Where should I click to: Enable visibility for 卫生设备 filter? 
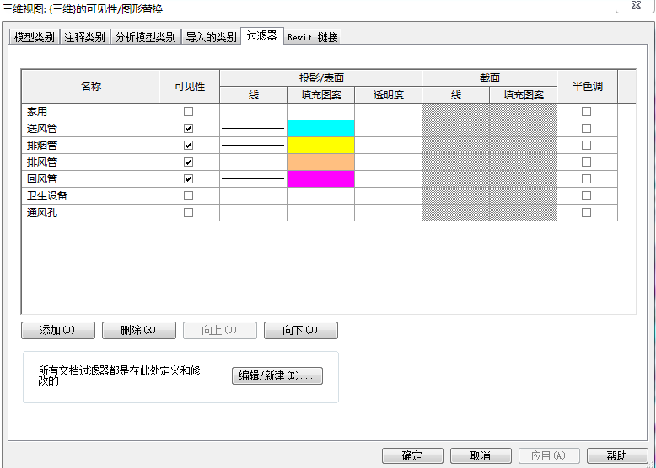coord(188,195)
